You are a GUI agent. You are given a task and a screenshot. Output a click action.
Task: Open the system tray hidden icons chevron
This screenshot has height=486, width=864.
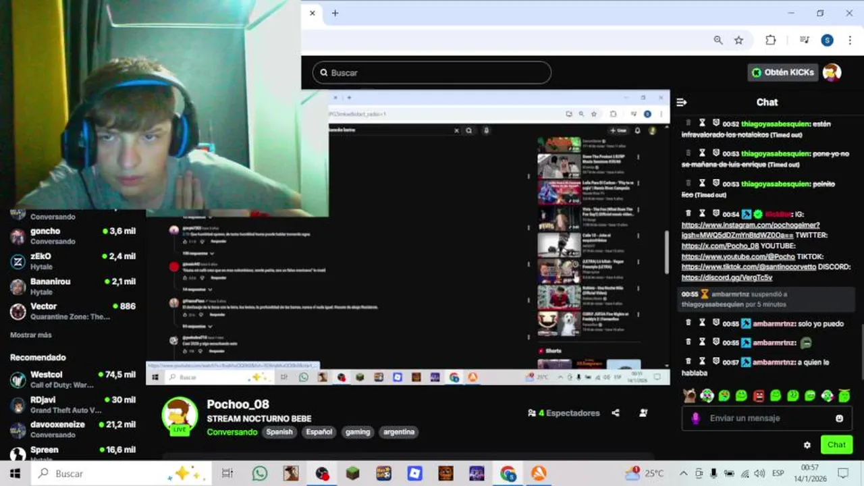(x=683, y=473)
